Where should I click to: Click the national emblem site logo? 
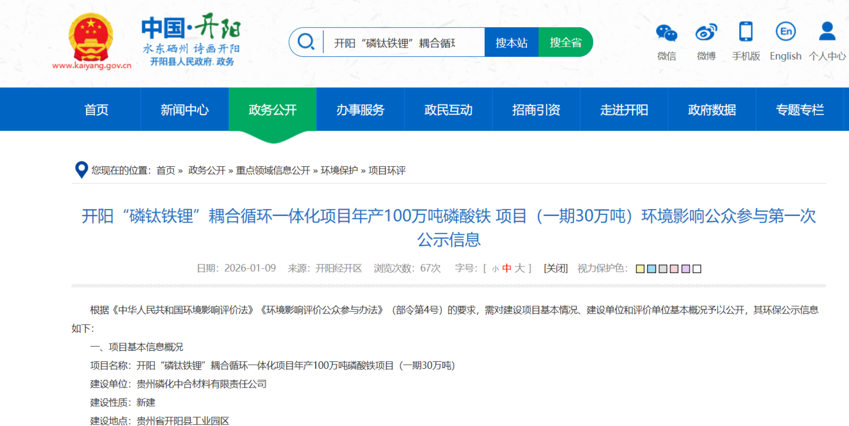click(x=91, y=37)
